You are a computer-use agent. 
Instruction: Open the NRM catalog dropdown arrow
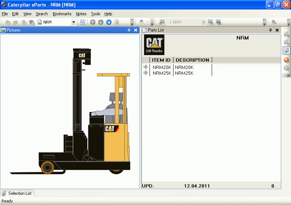coord(73,22)
